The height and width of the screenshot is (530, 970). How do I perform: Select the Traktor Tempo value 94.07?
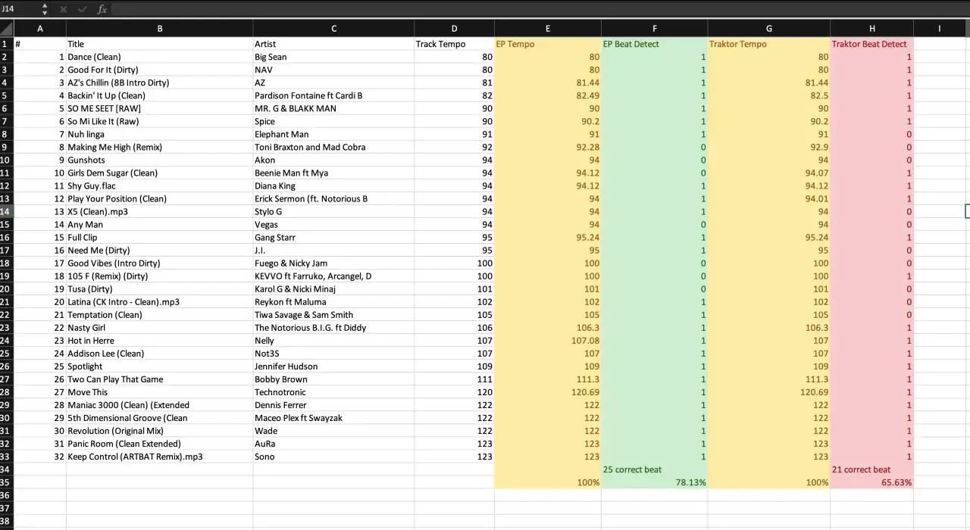769,173
